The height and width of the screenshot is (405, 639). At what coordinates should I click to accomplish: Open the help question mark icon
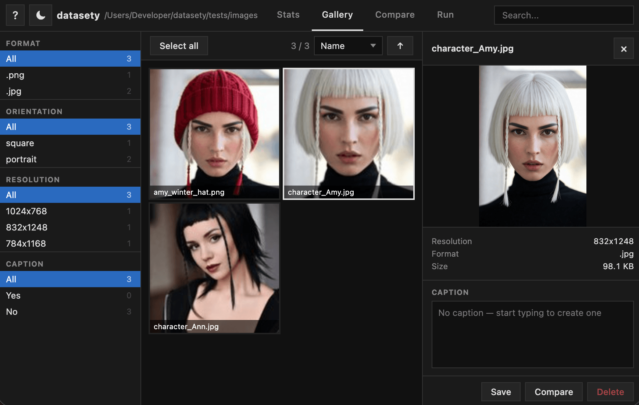15,15
